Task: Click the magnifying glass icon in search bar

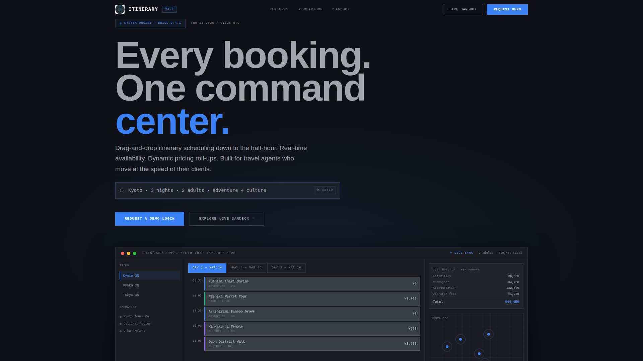Action: 122,190
